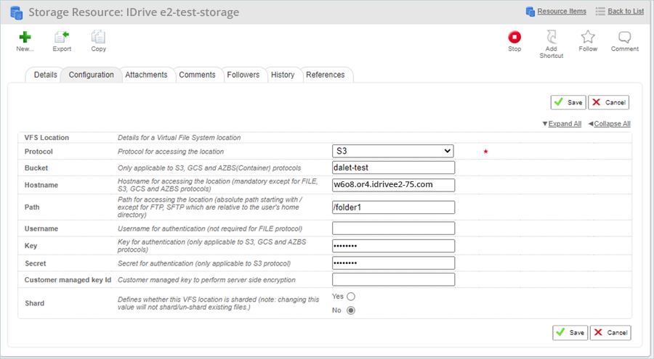Viewport: 654px width, 359px height.
Task: Click the green New plus icon
Action: [25, 37]
